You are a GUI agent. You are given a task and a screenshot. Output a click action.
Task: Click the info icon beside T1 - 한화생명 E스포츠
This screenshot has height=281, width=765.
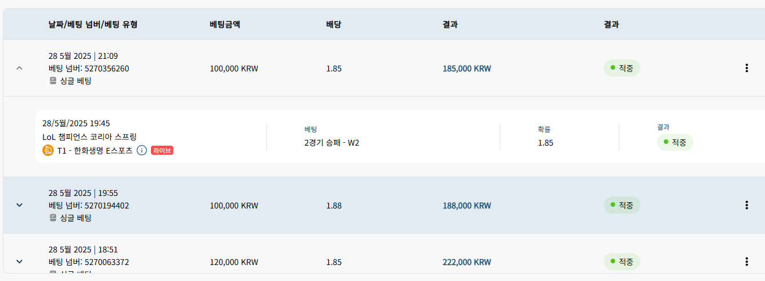(x=142, y=151)
